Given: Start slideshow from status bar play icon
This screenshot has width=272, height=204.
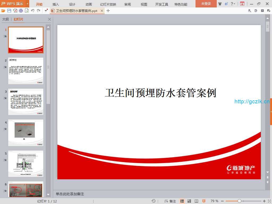Looking at the screenshot, I should 204,201.
